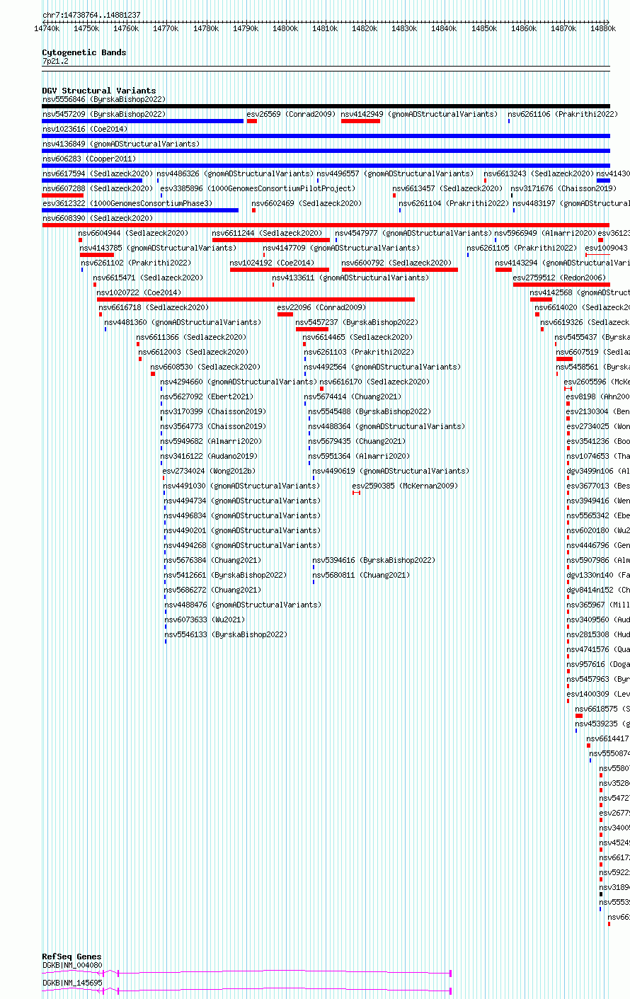Click nsv6614465 (Sedlazeck2020) label
This screenshot has height=999, width=630.
[357, 337]
